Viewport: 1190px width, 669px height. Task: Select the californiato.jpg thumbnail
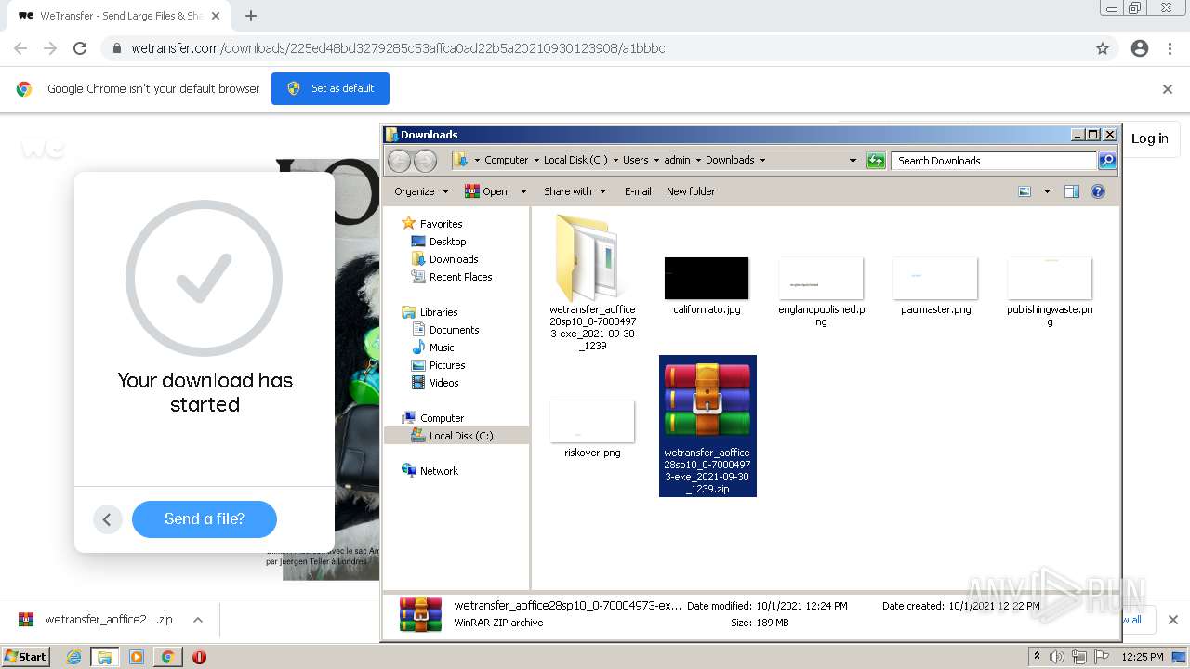707,279
